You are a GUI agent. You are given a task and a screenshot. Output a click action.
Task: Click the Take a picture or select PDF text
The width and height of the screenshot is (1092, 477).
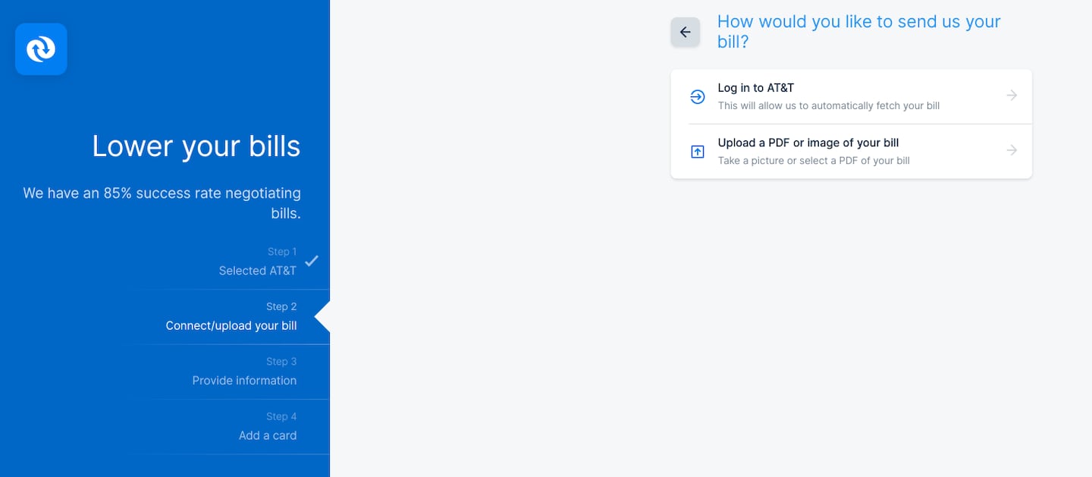(x=813, y=161)
